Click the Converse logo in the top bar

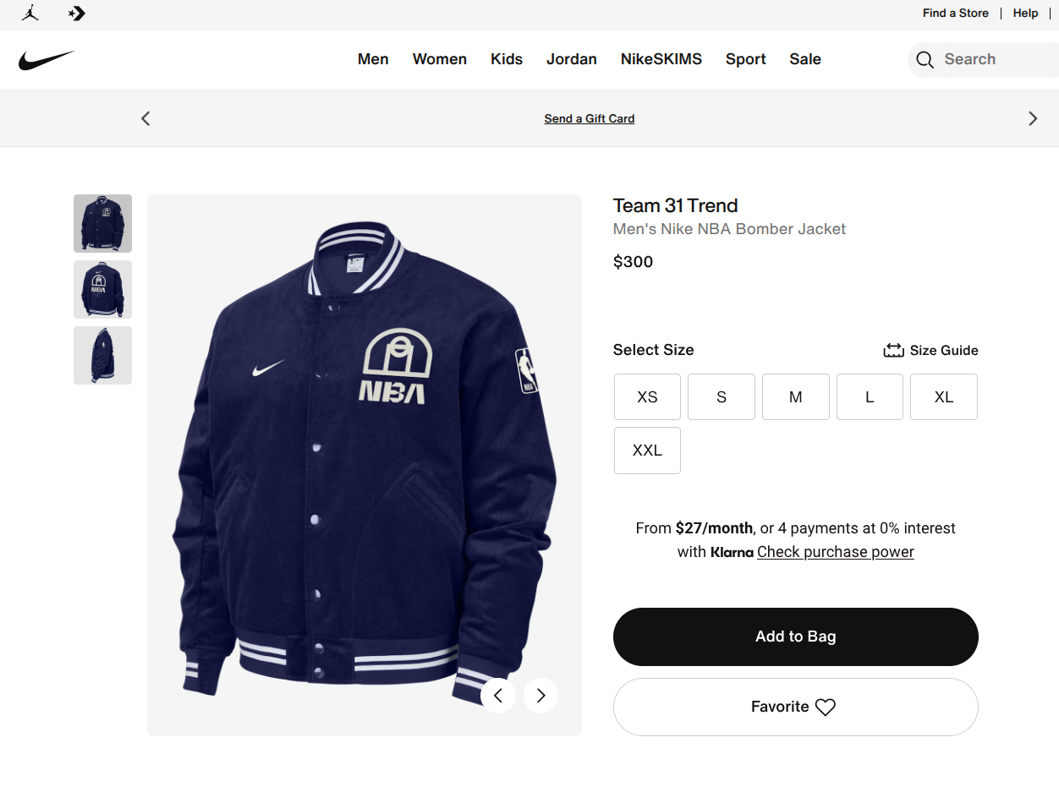pos(76,13)
